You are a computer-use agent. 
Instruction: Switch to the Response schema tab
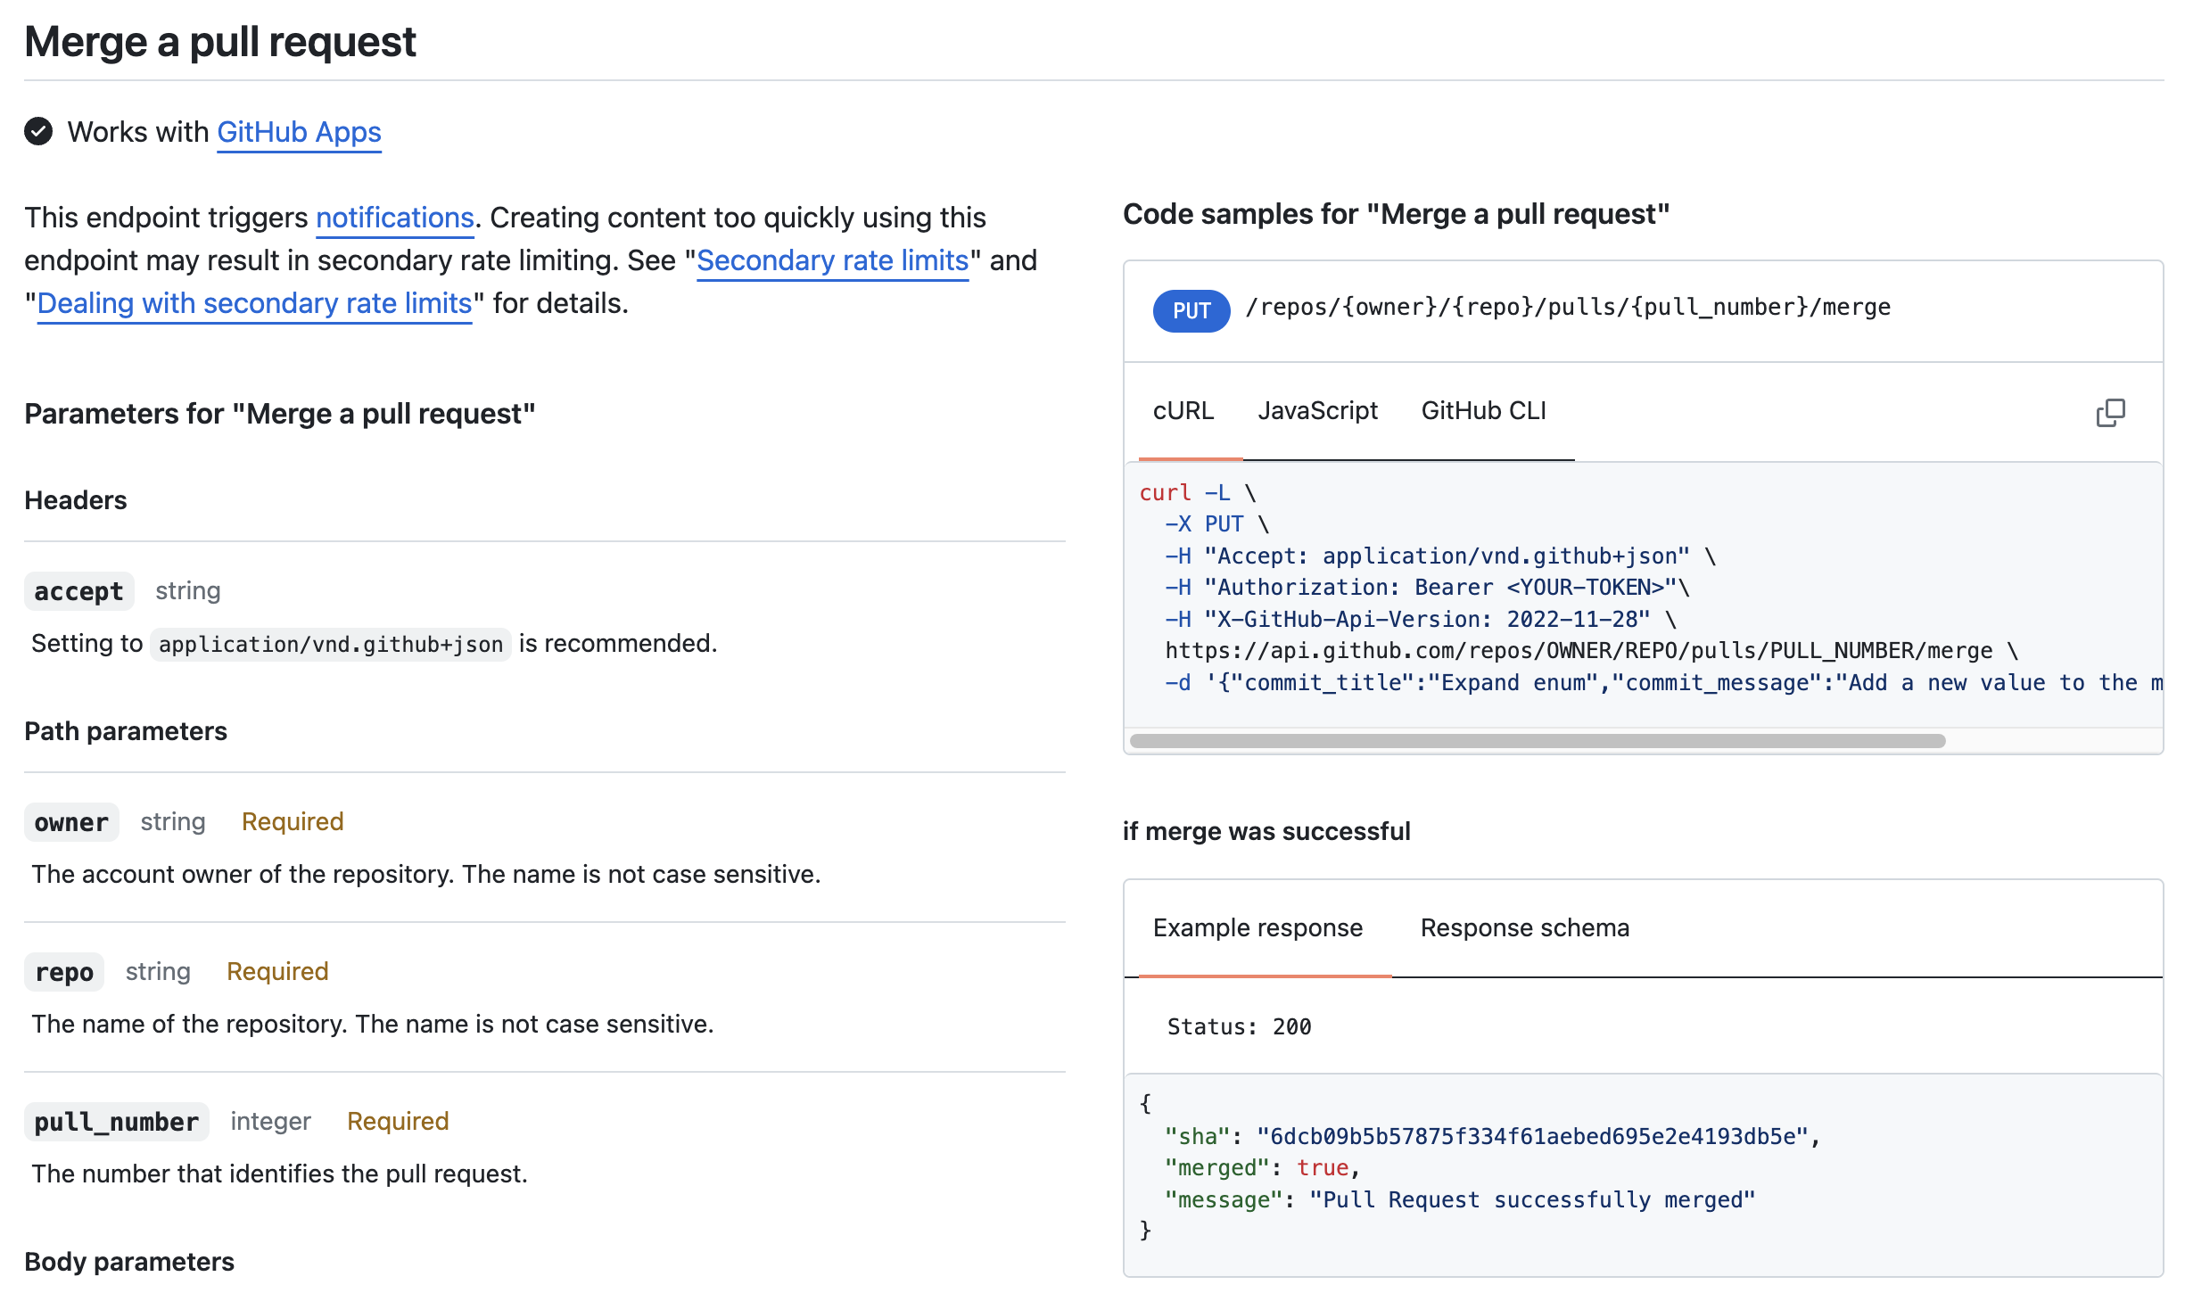[1525, 928]
